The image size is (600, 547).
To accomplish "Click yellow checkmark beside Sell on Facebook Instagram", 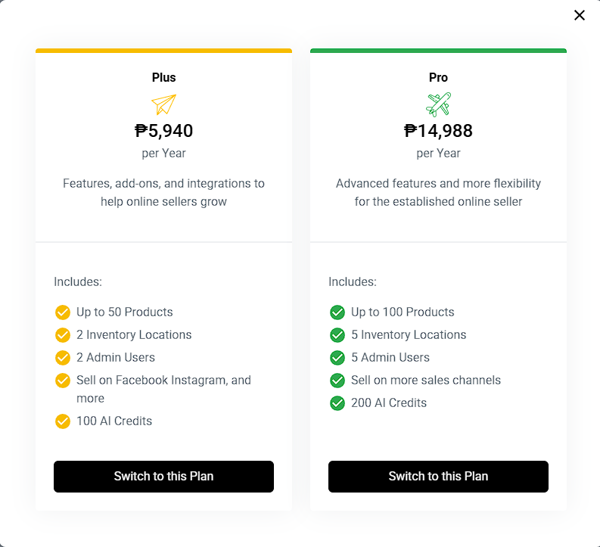I will point(63,381).
